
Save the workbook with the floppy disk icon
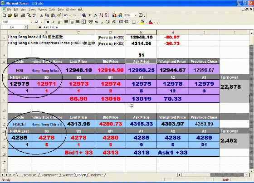(16, 15)
